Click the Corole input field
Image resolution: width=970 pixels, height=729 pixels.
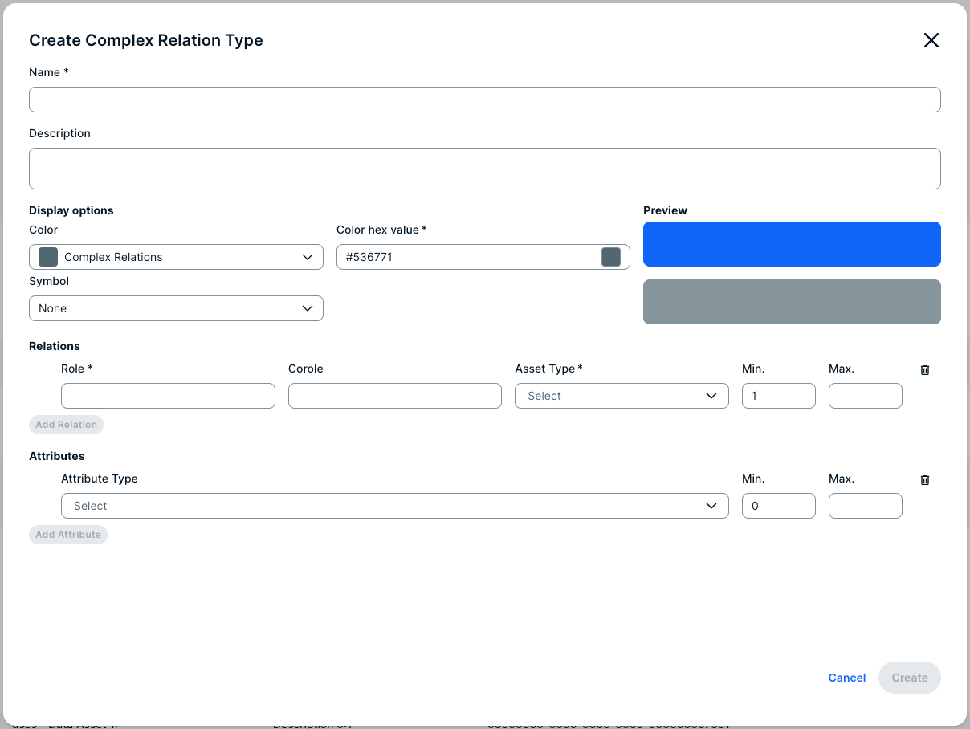coord(395,396)
